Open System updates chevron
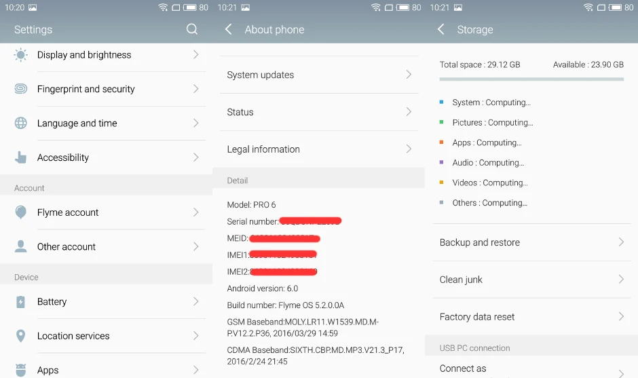The height and width of the screenshot is (378, 638). 409,75
